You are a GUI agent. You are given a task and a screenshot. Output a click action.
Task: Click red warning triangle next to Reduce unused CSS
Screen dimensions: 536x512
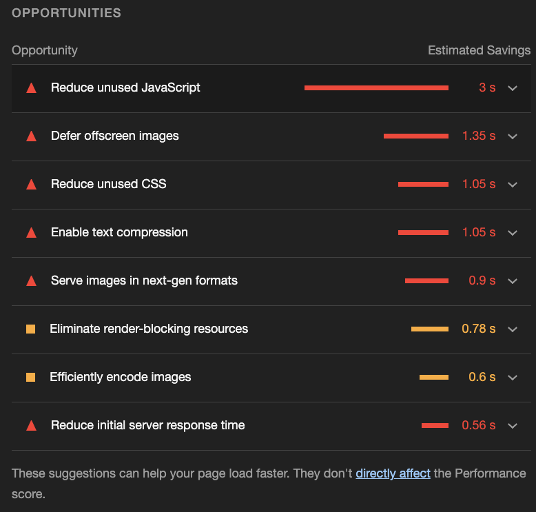click(31, 185)
